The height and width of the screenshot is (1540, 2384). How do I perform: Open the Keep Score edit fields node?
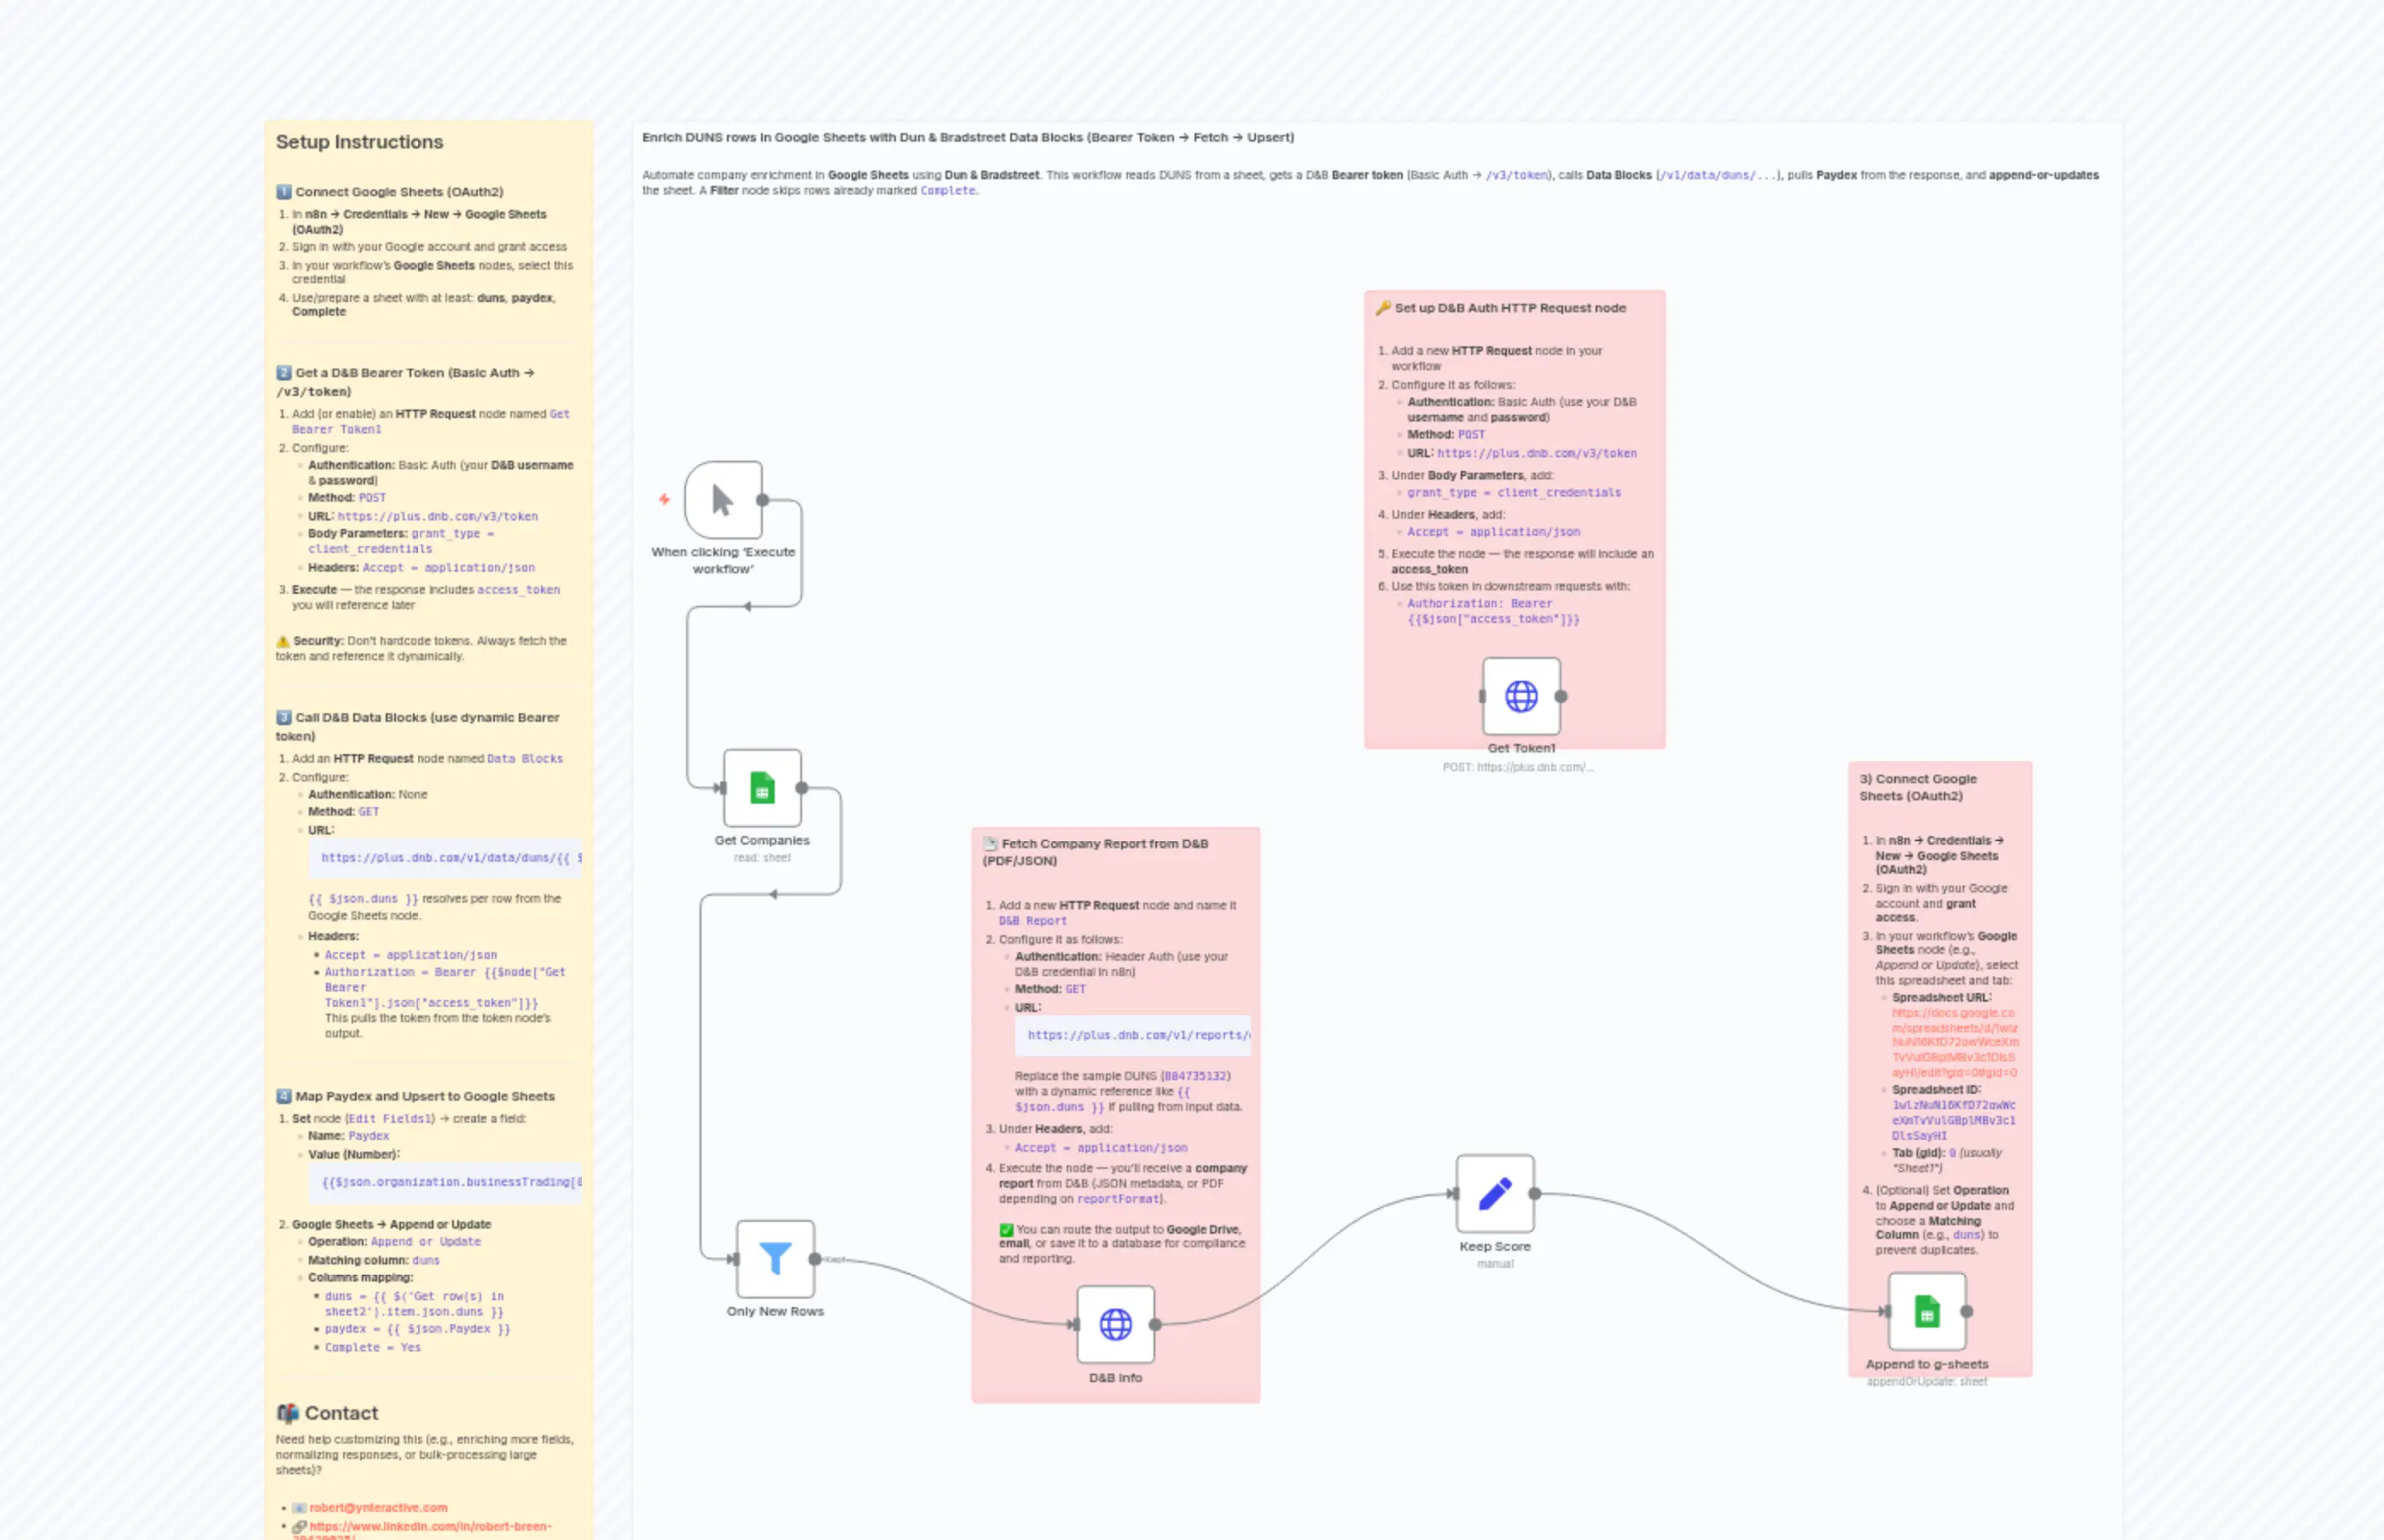point(1494,1193)
